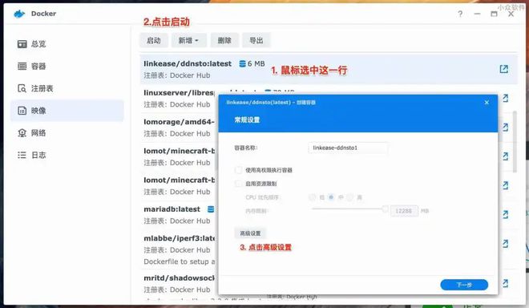Close the 创建容器 dialog

point(487,103)
